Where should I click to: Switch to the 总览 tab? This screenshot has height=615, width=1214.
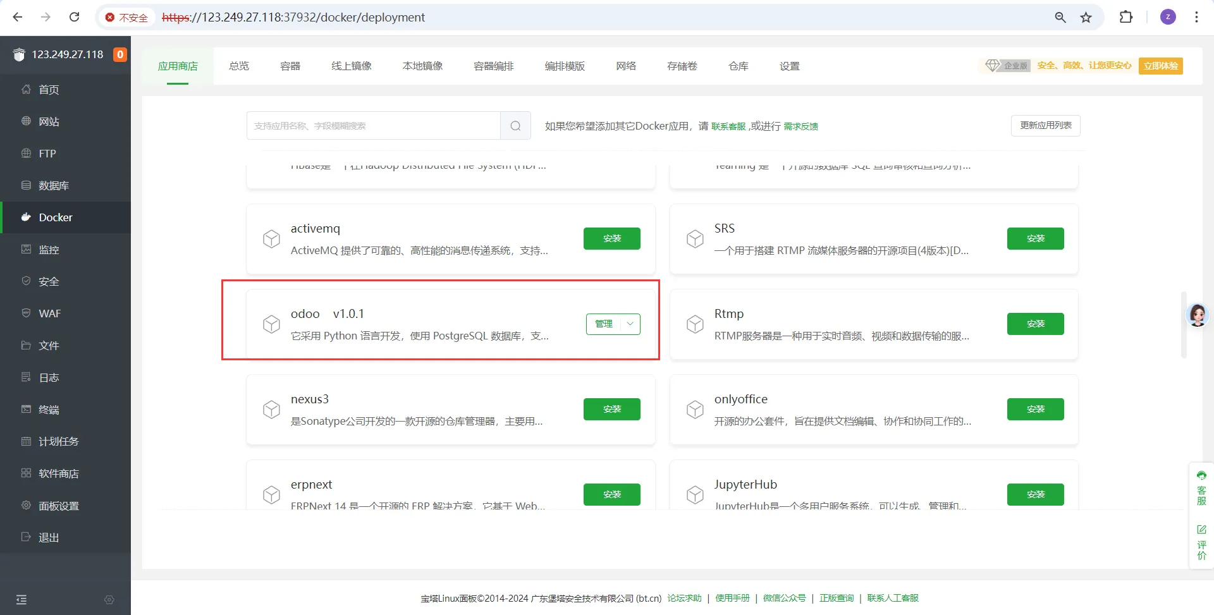coord(239,66)
